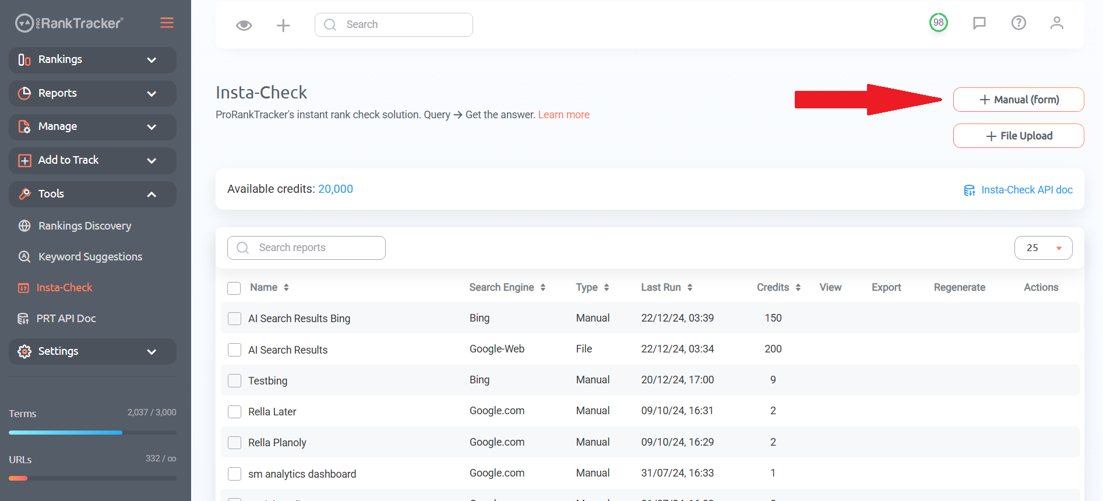This screenshot has width=1103, height=501.
Task: Tick the Rella Later row checkbox
Action: point(234,412)
